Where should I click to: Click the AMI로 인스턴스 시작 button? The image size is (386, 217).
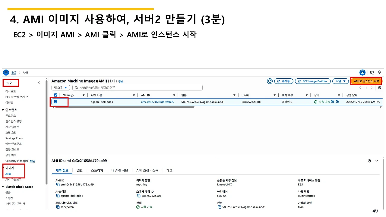point(366,81)
